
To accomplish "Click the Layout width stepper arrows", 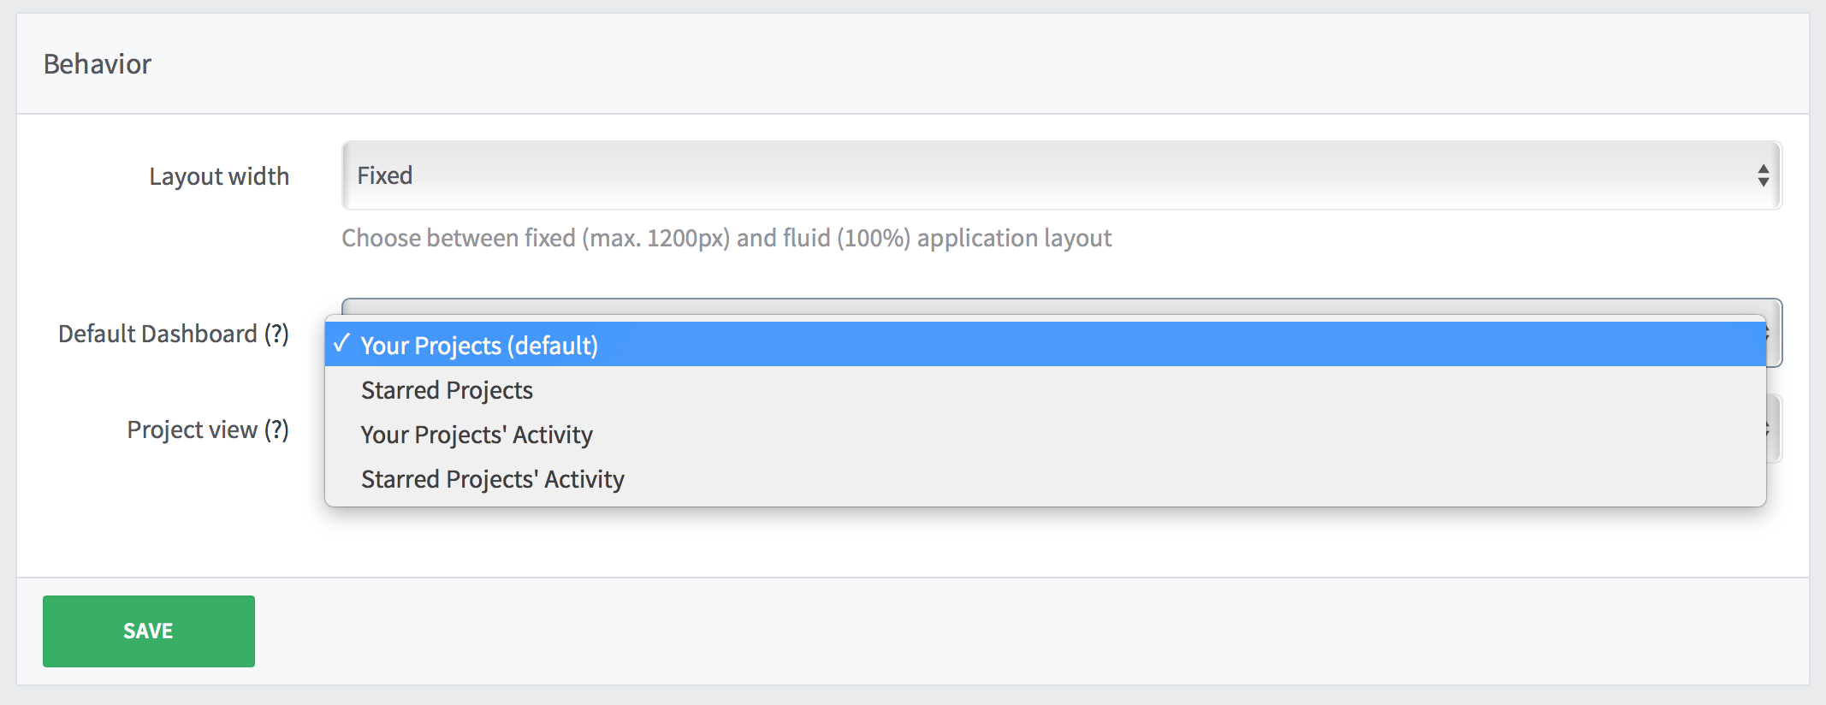I will 1764,175.
